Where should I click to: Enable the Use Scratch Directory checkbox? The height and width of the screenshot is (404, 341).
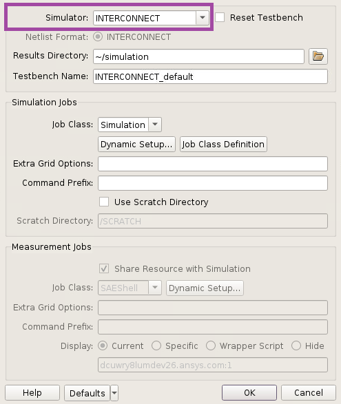tap(104, 202)
